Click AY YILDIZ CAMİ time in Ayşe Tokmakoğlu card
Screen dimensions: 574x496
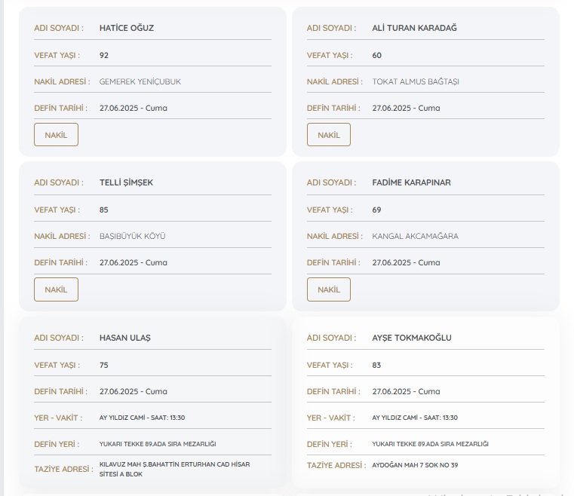coord(415,418)
